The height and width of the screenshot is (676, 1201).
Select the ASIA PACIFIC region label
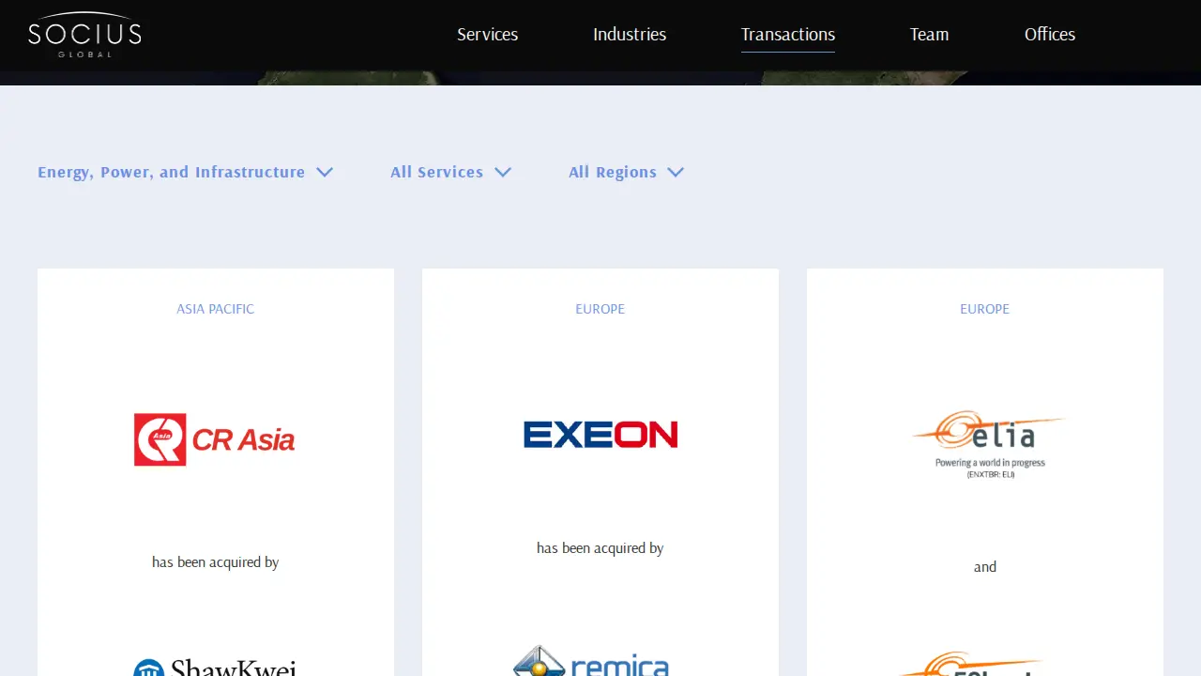216,309
